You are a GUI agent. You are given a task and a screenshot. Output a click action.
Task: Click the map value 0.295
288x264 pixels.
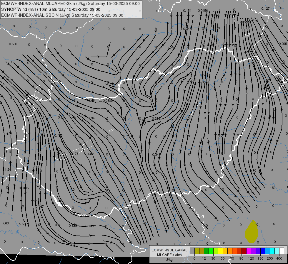(283, 44)
